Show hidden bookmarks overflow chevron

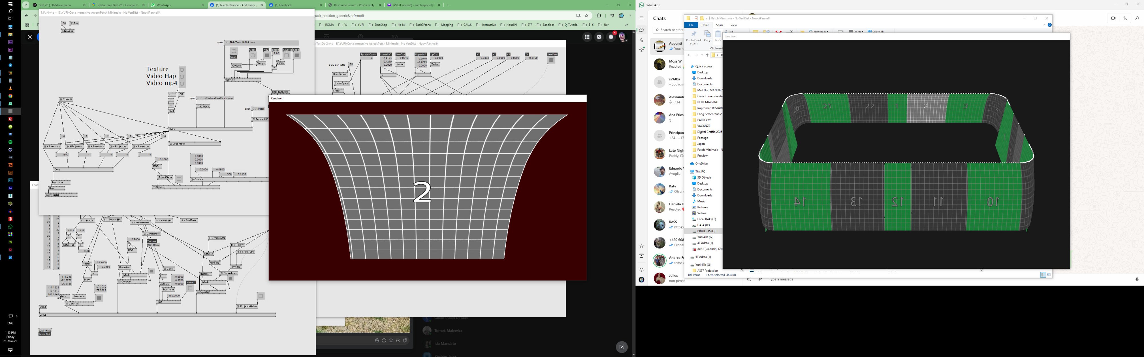(x=626, y=25)
